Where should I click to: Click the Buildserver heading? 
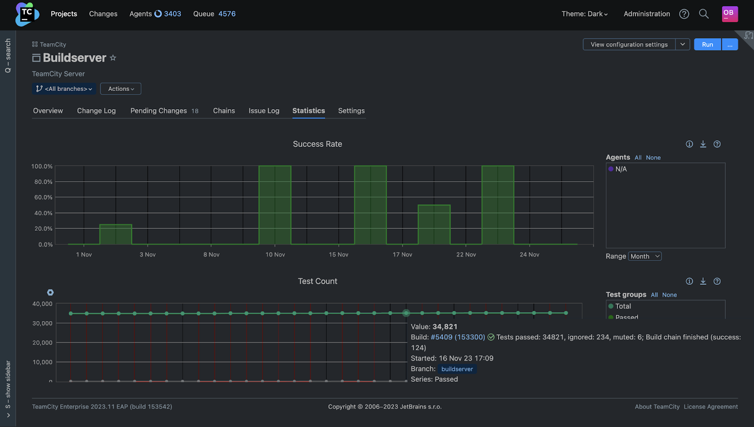pos(75,58)
